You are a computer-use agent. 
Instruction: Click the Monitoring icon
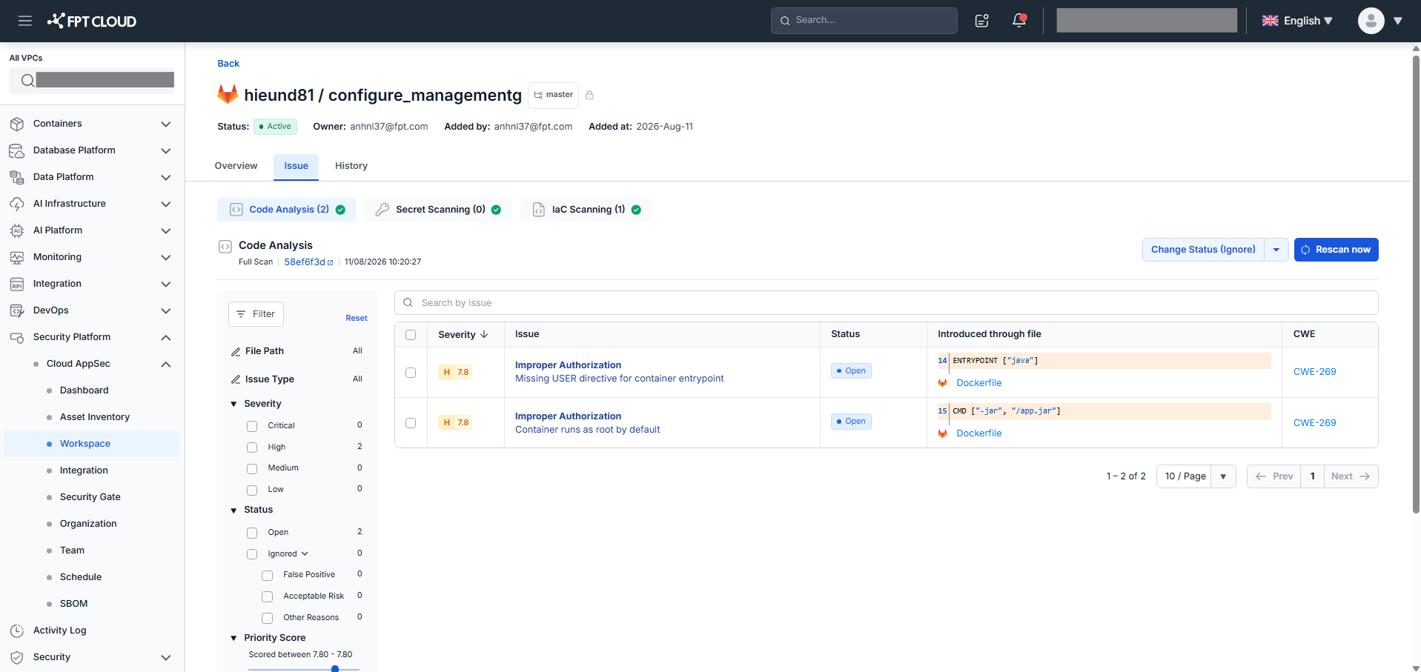pos(17,257)
